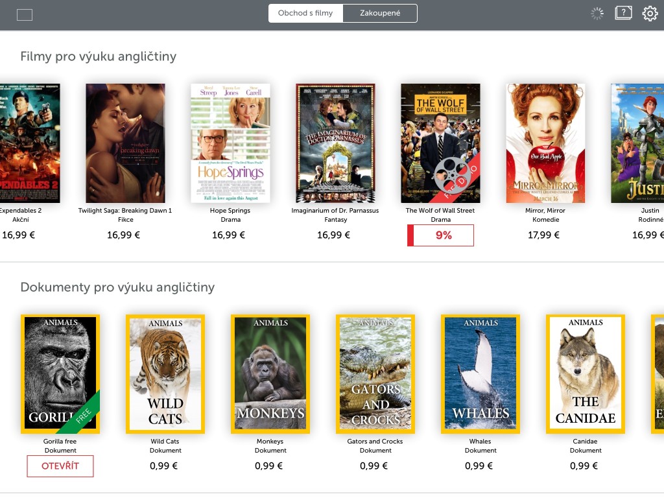Select the Mirror, Mirror movie poster

(545, 143)
